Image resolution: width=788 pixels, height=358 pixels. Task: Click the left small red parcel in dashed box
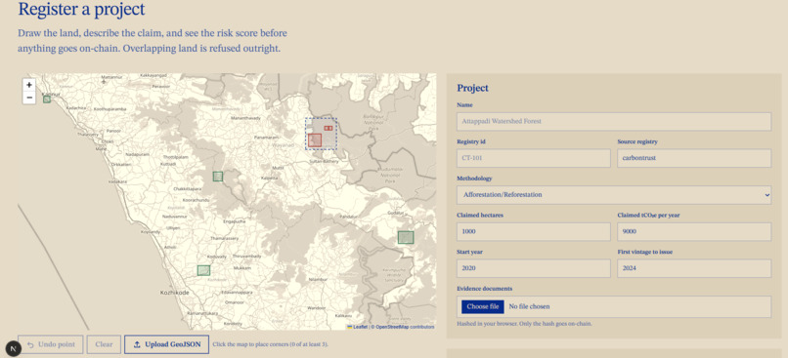[x=326, y=129]
